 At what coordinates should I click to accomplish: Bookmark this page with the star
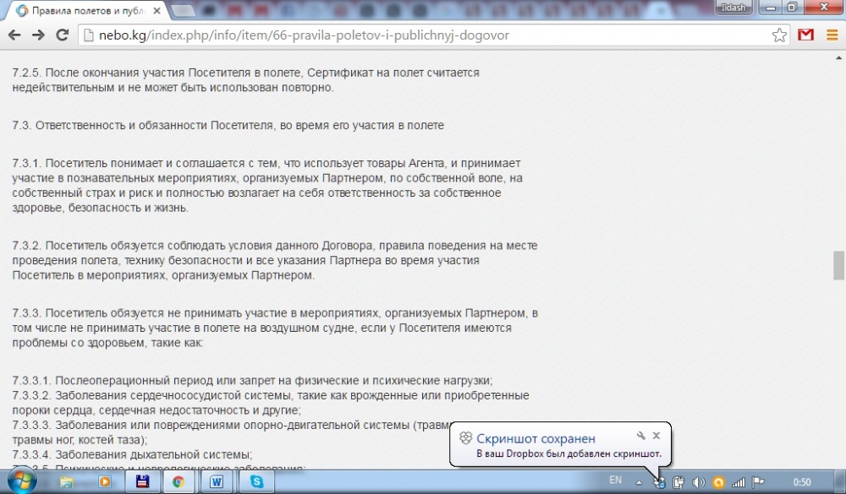coord(779,35)
